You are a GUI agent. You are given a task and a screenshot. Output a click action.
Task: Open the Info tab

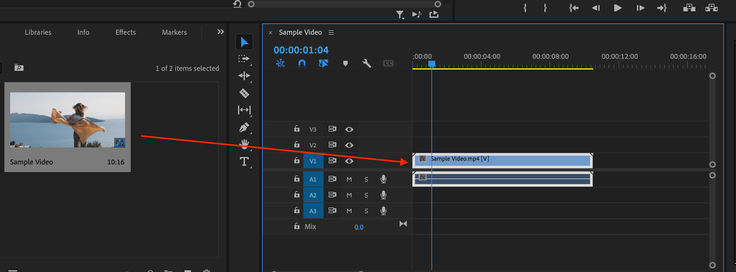(x=83, y=32)
